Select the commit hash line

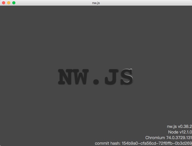click(x=143, y=143)
